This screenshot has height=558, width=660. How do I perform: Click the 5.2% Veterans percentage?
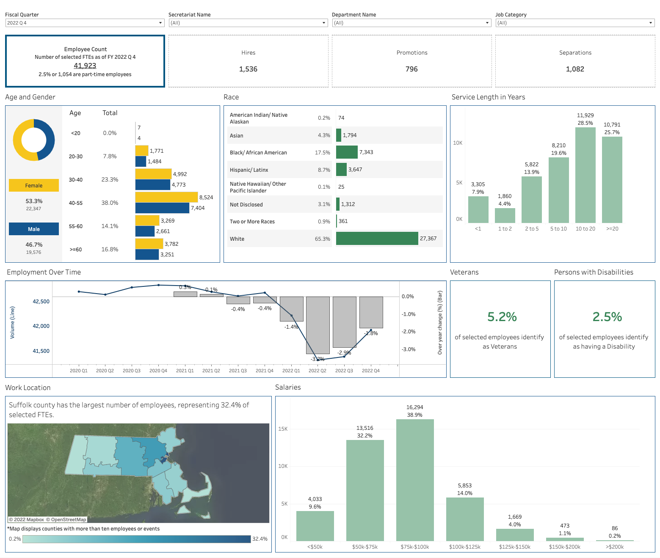pyautogui.click(x=501, y=316)
